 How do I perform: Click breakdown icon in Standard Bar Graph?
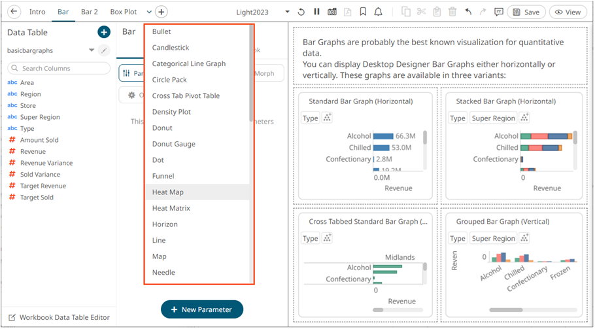click(327, 118)
